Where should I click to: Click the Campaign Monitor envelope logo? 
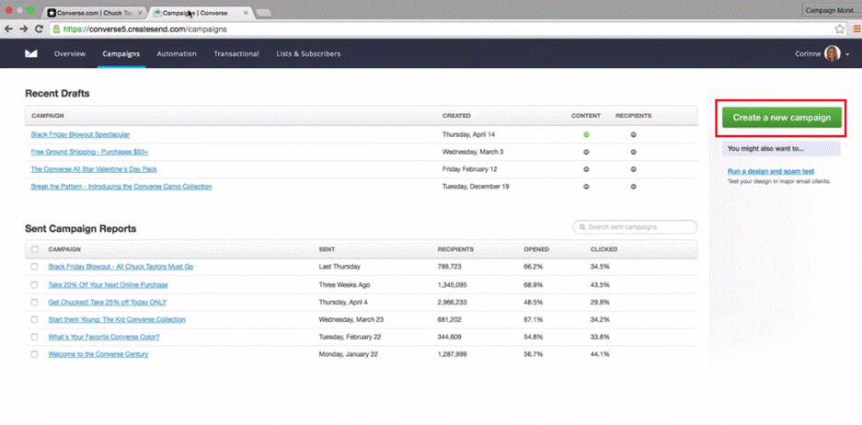pos(31,54)
